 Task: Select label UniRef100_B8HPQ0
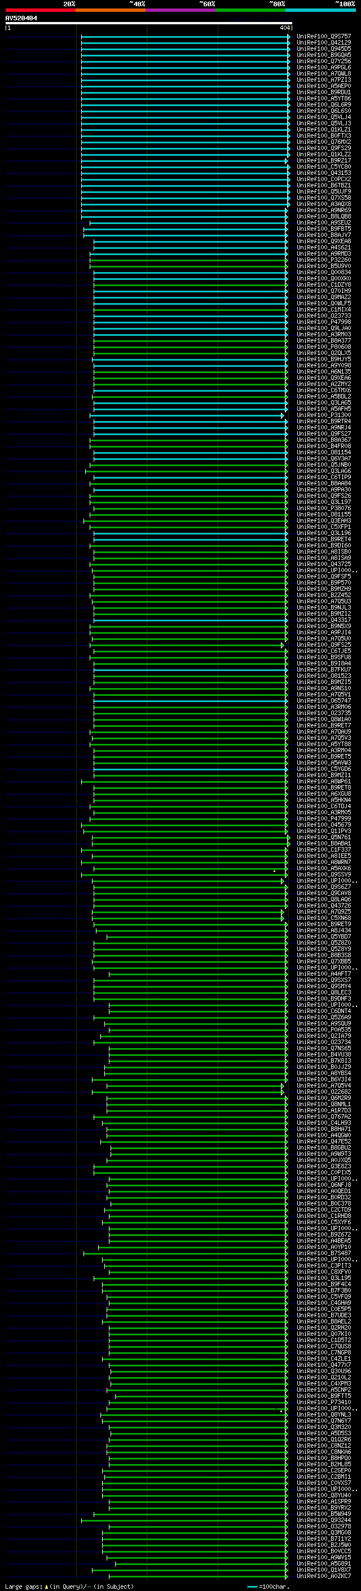pos(323,1458)
